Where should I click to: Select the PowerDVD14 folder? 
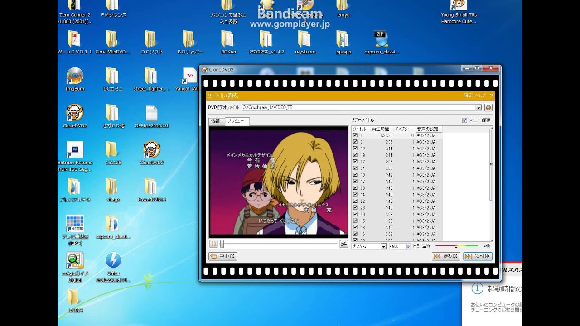click(x=151, y=190)
